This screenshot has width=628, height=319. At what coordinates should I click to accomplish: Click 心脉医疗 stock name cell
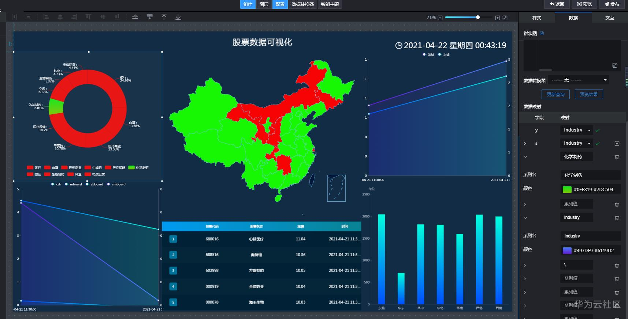[256, 239]
